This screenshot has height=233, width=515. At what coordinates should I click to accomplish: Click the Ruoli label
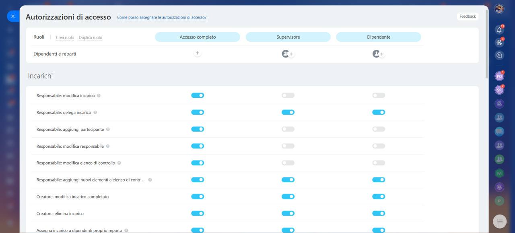click(39, 37)
